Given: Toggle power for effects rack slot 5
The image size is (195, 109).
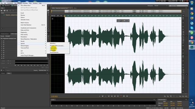Looking at the screenshot, I should pyautogui.click(x=4, y=48).
